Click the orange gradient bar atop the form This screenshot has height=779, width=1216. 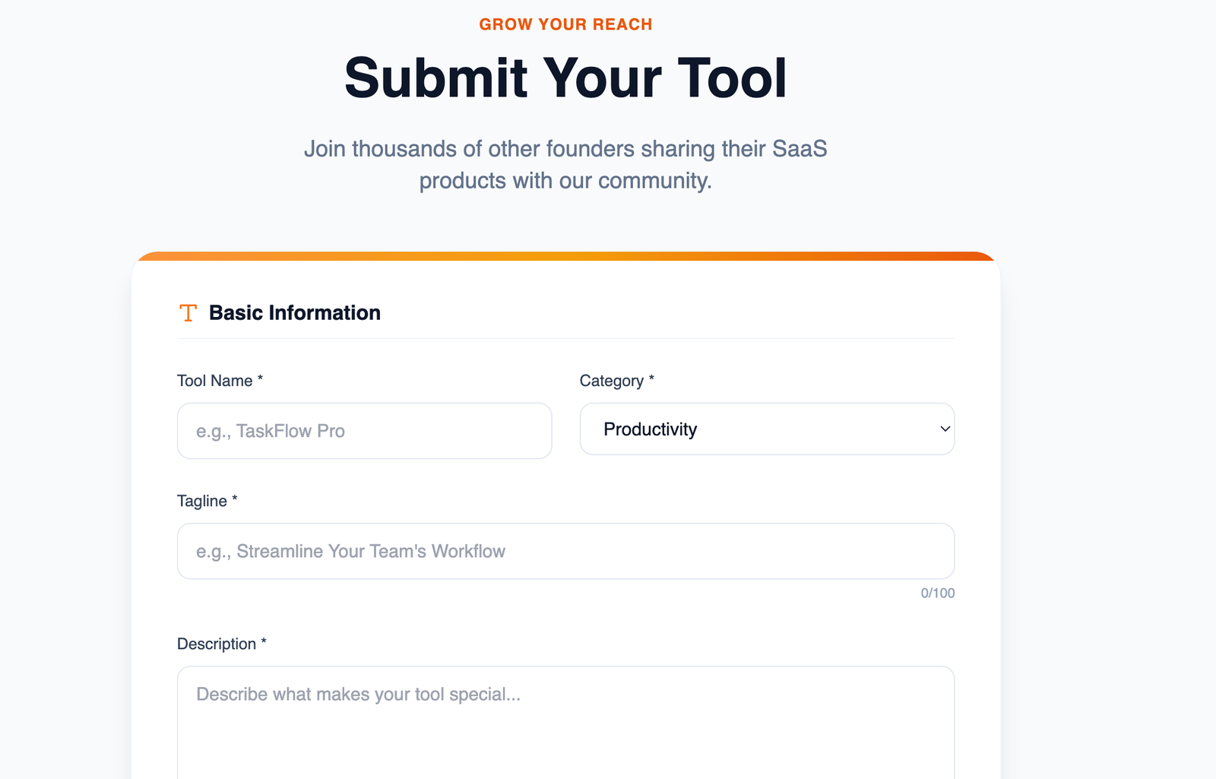point(565,256)
